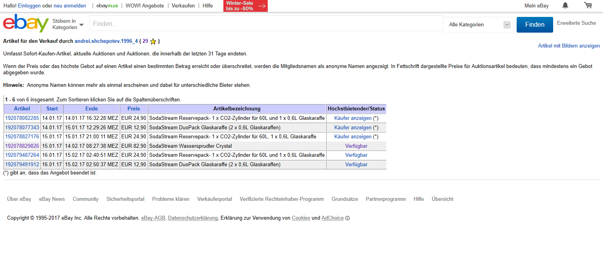Click Artikel mit Bildern anzeigen

point(569,46)
